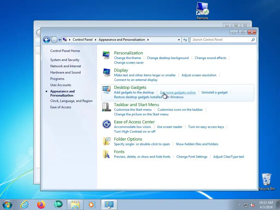Click the Show desktop button
Screen dimensions: 280x210
point(278,205)
